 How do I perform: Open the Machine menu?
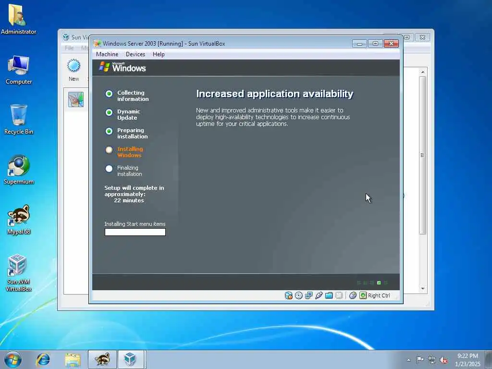(107, 54)
